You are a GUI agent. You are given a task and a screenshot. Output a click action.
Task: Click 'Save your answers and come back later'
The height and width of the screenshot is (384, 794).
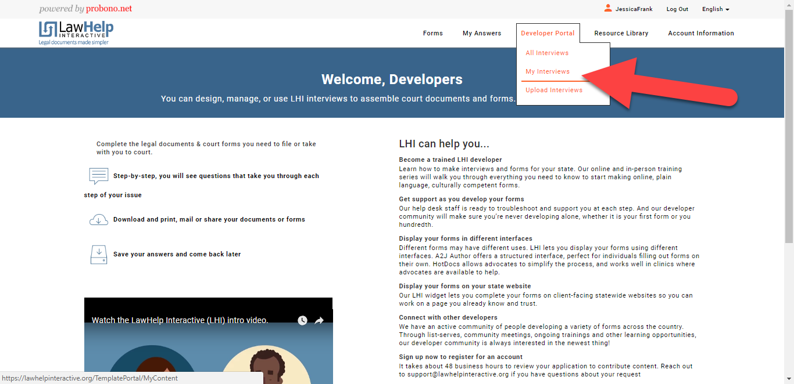pos(177,254)
